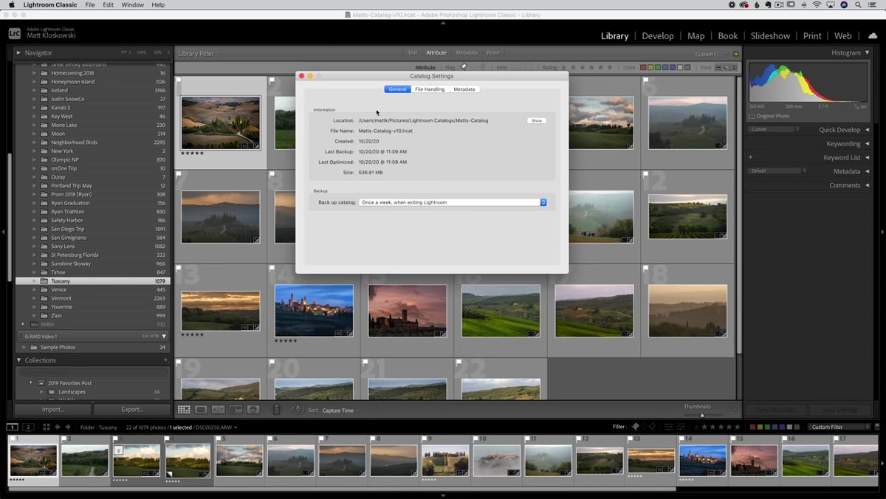The image size is (886, 499).
Task: Click plus icon beside Keyword List
Action: pyautogui.click(x=750, y=157)
